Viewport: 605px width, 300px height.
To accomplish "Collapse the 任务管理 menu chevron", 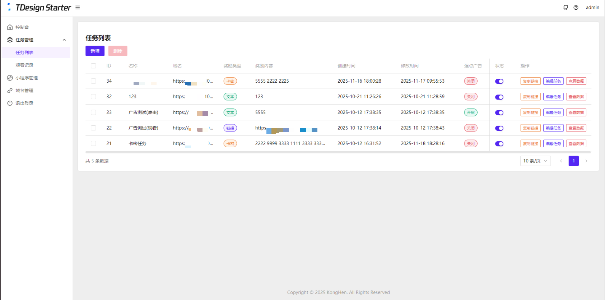I will click(64, 40).
